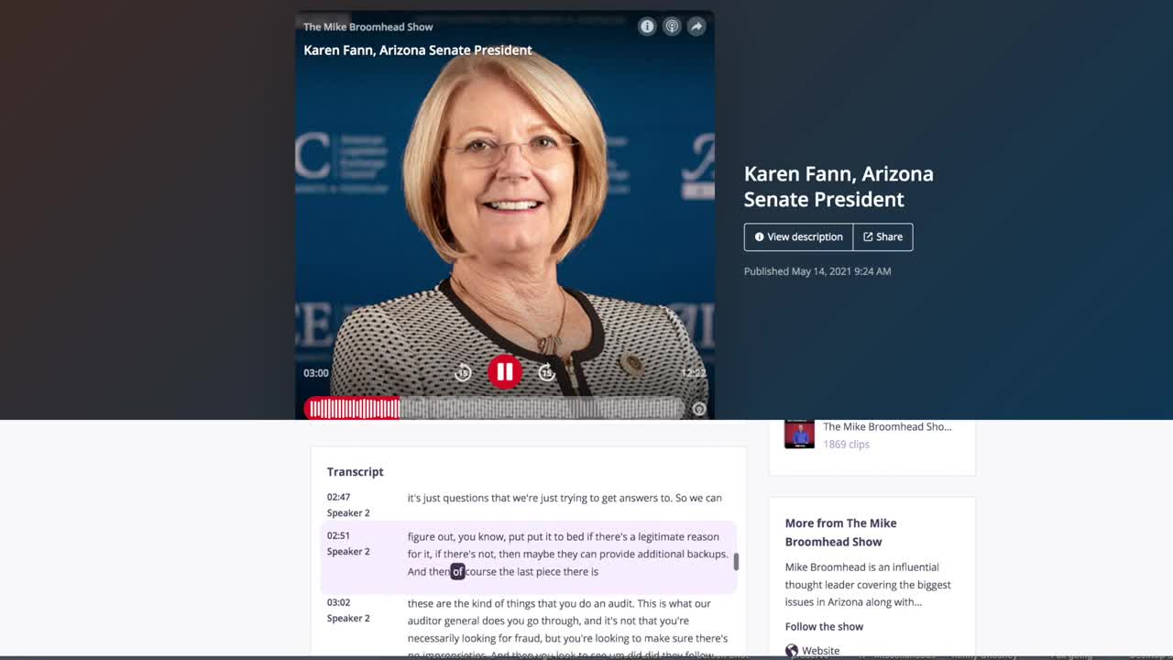
Task: Click the podcast subscribe icon in player
Action: [672, 27]
